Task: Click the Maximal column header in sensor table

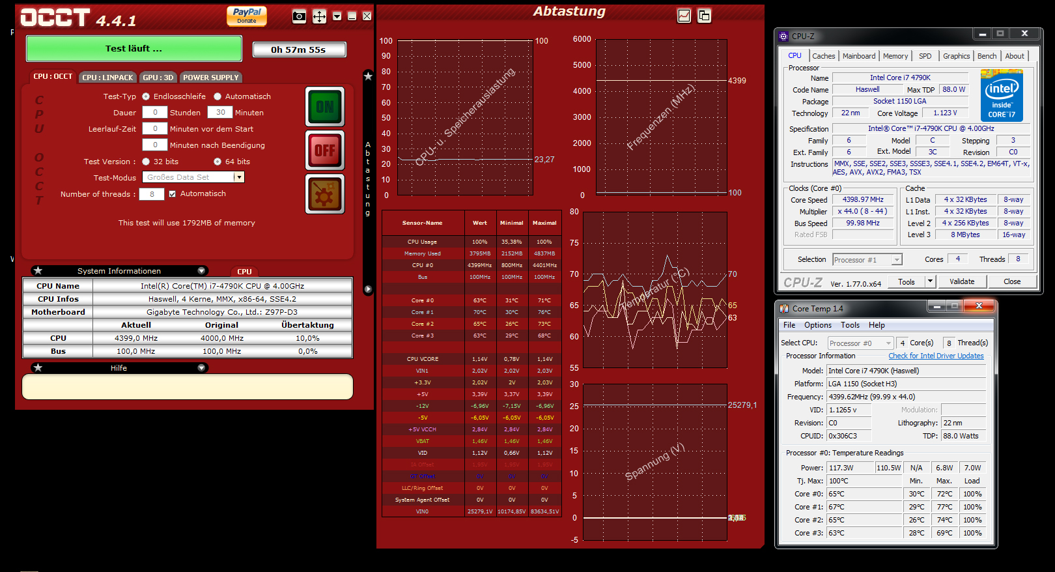Action: [x=544, y=223]
